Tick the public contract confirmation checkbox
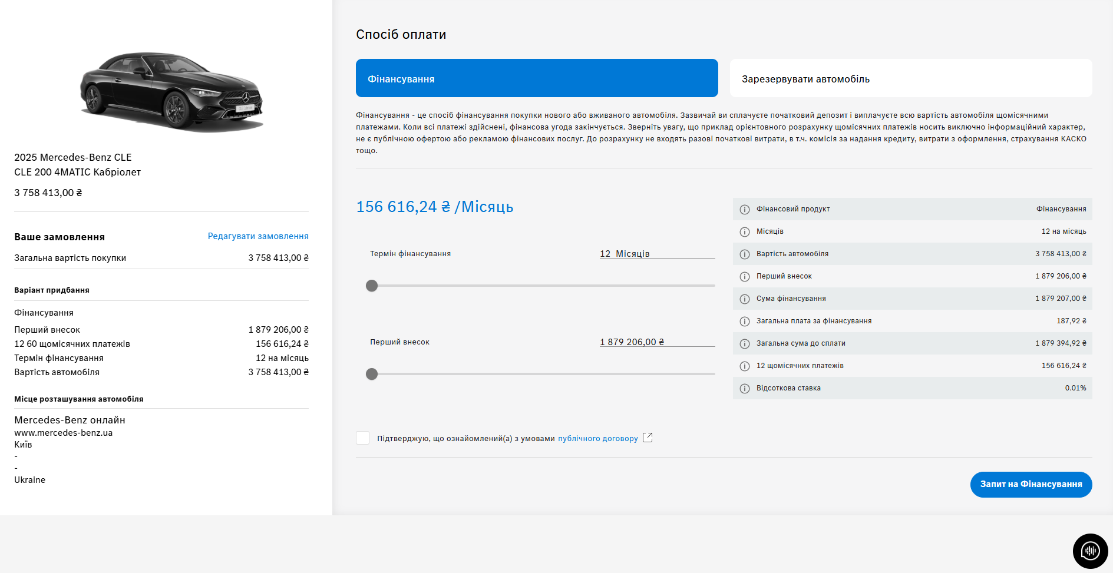Image resolution: width=1113 pixels, height=573 pixels. click(x=363, y=438)
